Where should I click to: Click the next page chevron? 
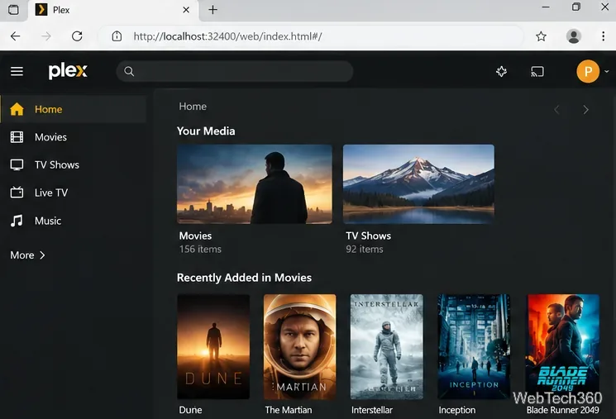tap(585, 110)
